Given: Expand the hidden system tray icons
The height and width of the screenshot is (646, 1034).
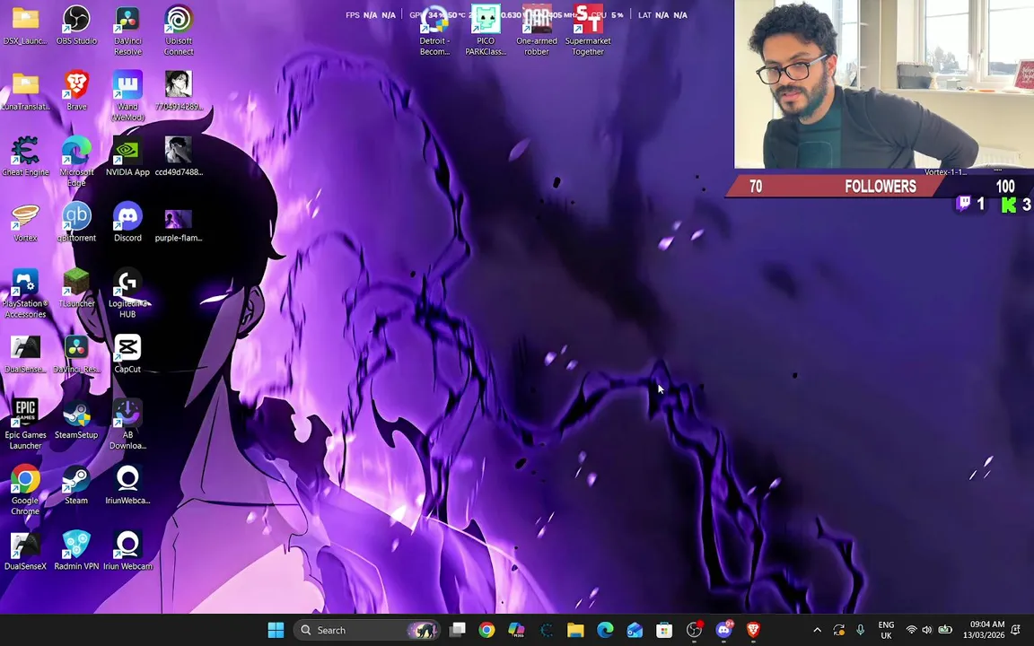Looking at the screenshot, I should pos(817,630).
